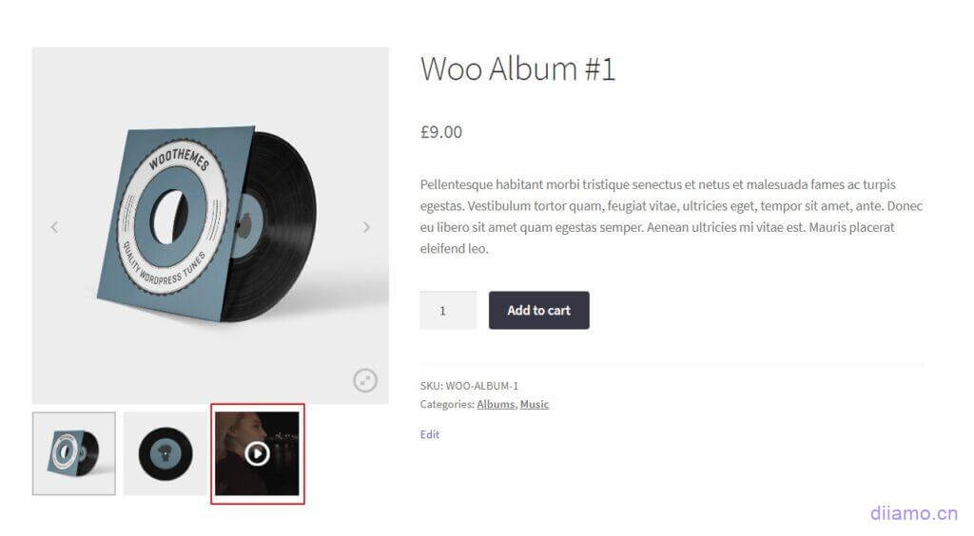
Task: Click the £9.00 price
Action: point(441,132)
